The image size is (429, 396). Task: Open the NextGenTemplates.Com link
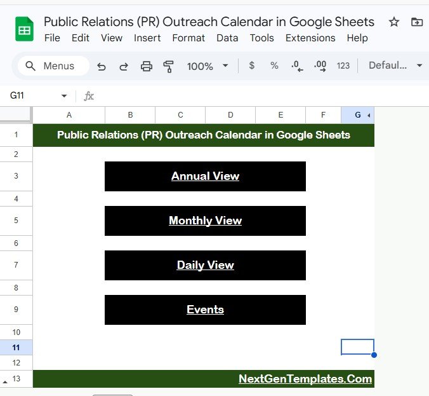click(305, 379)
